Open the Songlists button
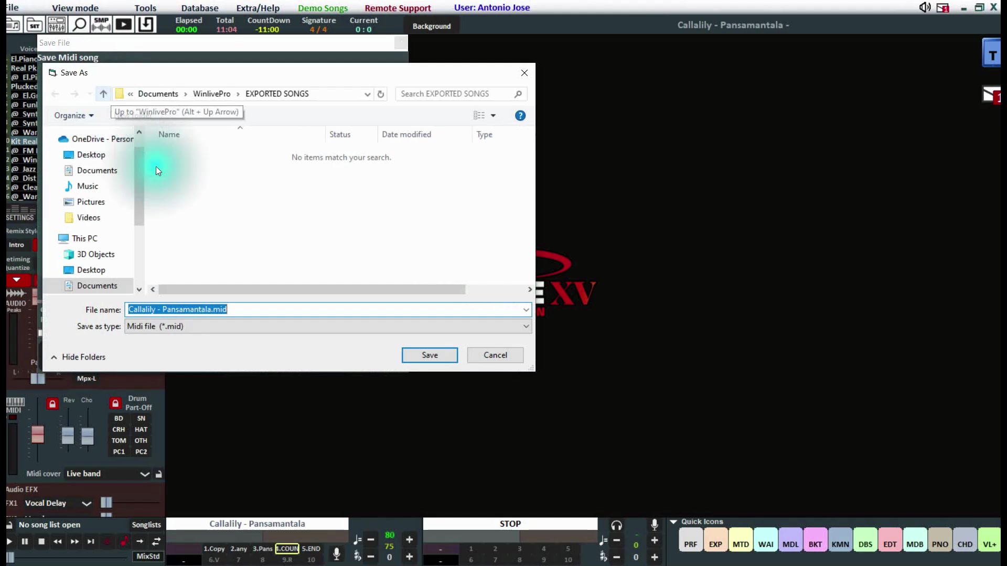This screenshot has height=566, width=1007. click(x=146, y=525)
